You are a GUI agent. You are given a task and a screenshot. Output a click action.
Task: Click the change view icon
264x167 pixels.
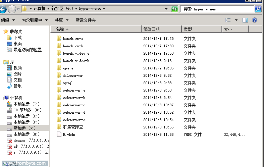click(x=228, y=20)
